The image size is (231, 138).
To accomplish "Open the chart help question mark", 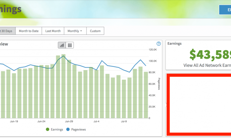I will [158, 44].
